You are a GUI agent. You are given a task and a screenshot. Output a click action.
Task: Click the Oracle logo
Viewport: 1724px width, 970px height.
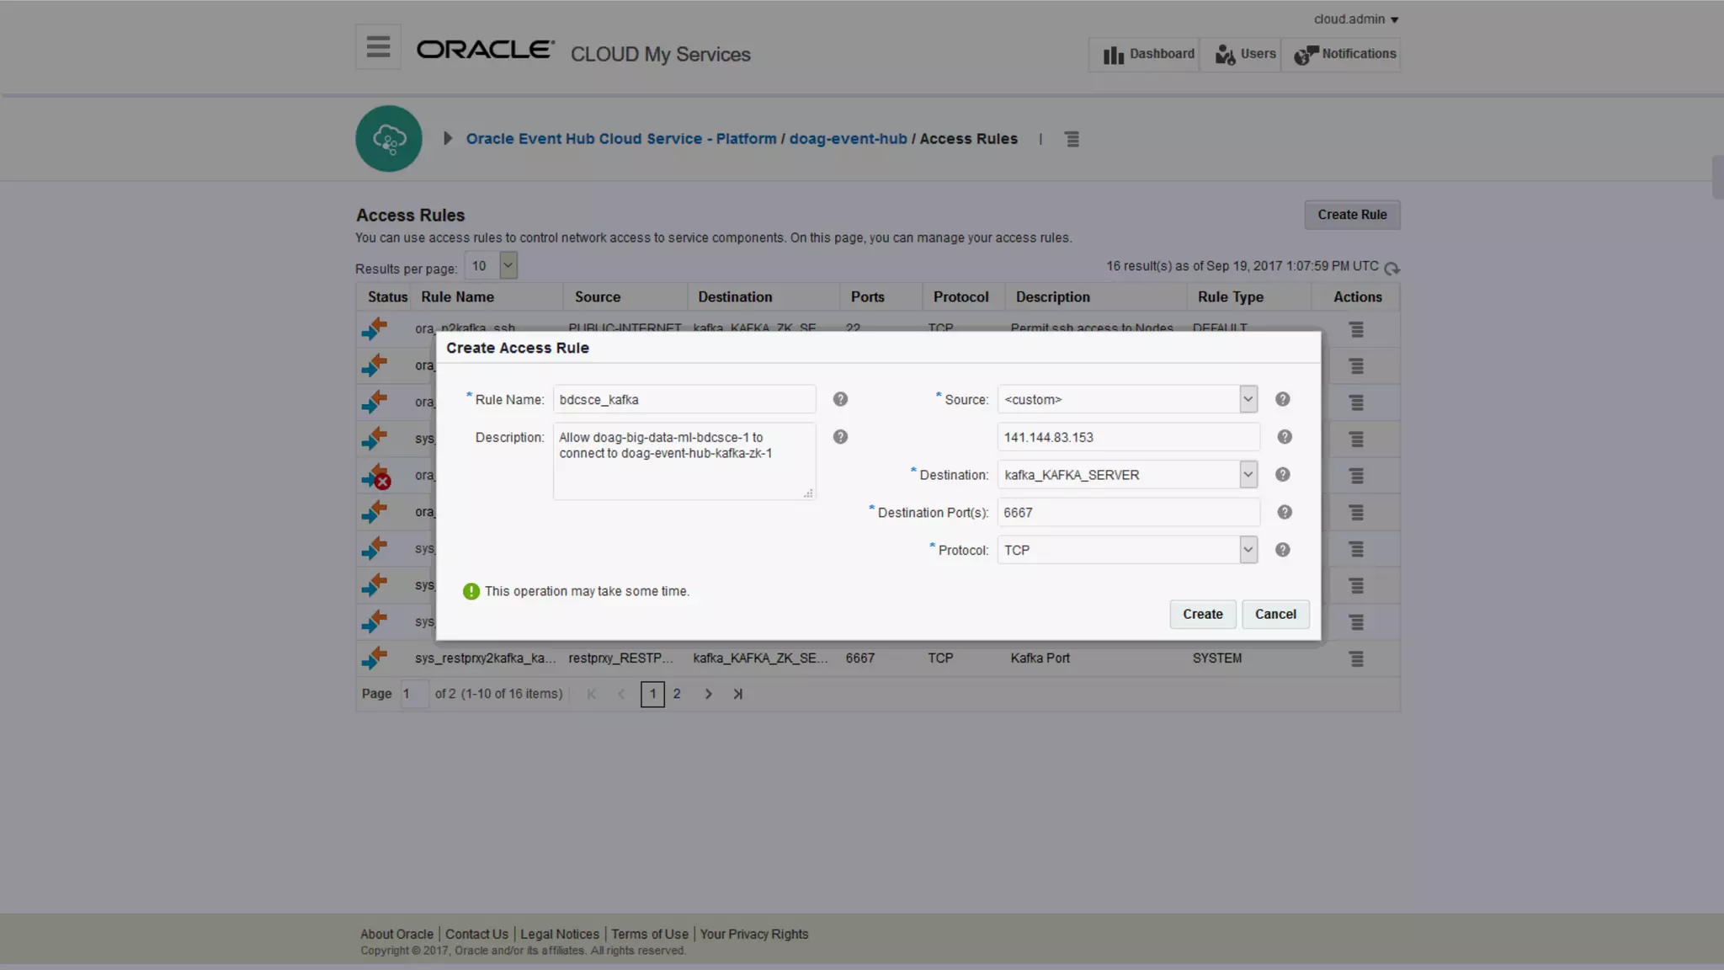(x=486, y=51)
